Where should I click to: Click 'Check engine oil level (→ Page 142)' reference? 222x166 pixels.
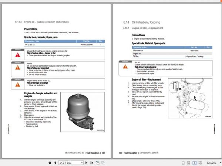[146, 101]
